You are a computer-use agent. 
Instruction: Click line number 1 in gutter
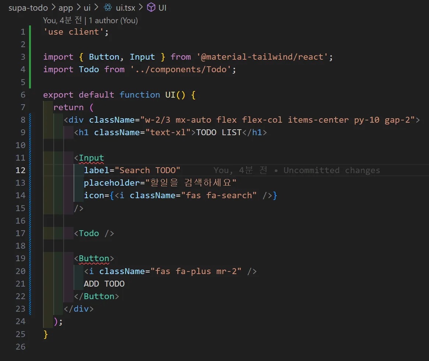click(23, 32)
